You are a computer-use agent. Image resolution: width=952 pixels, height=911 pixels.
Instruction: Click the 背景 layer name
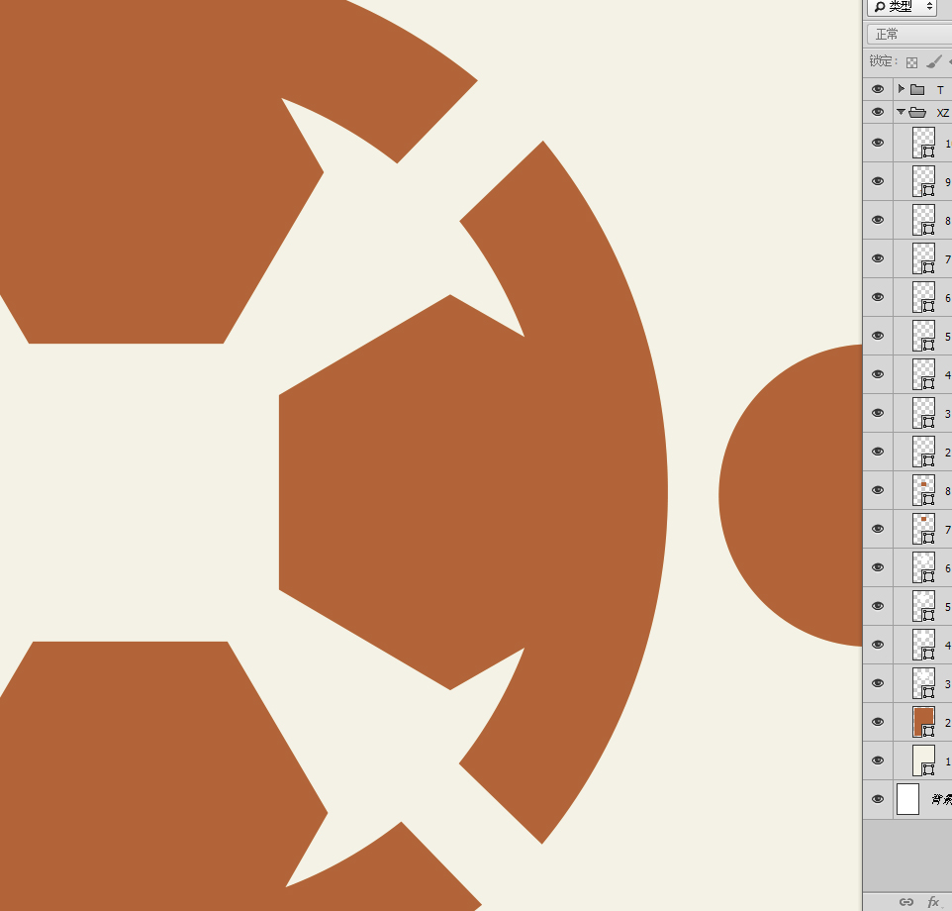click(x=942, y=799)
